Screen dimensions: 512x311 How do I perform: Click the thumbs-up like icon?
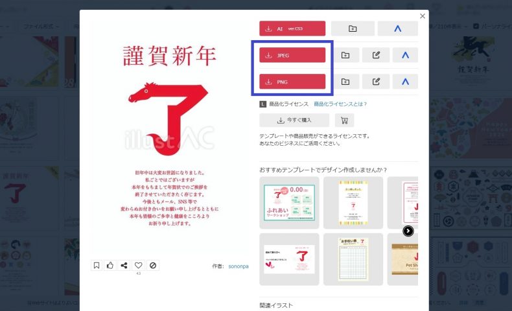(x=110, y=265)
